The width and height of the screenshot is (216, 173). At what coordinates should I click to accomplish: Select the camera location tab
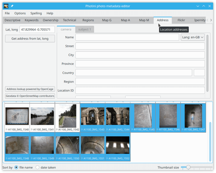pyautogui.click(x=66, y=29)
